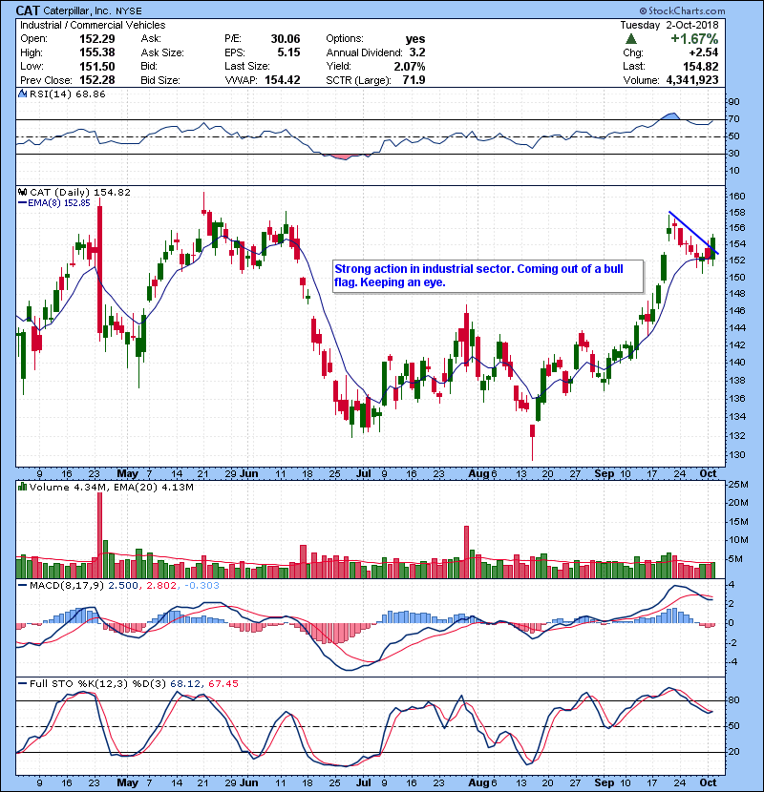
Task: Click May on the price chart date axis
Action: pos(127,473)
